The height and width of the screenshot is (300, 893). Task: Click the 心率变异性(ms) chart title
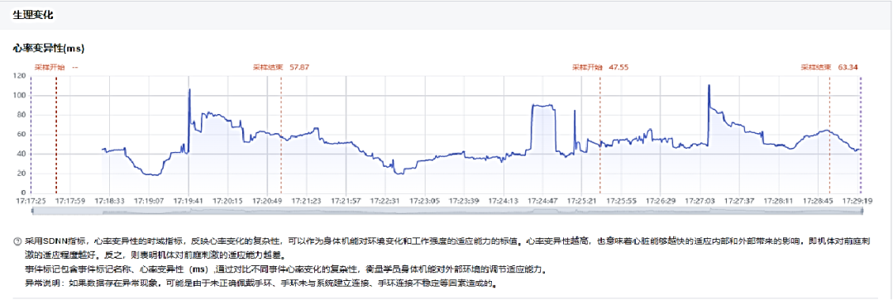[49, 49]
